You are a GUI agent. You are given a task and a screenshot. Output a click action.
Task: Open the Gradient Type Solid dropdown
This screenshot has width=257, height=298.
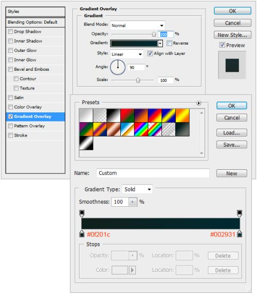pyautogui.click(x=137, y=189)
